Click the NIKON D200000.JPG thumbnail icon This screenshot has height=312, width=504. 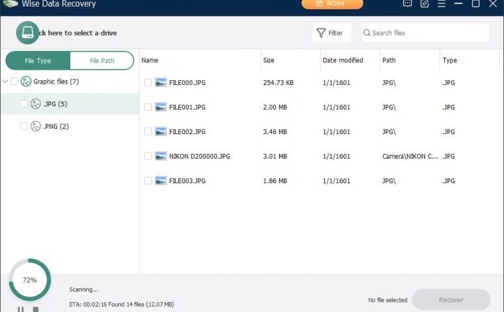tap(160, 156)
